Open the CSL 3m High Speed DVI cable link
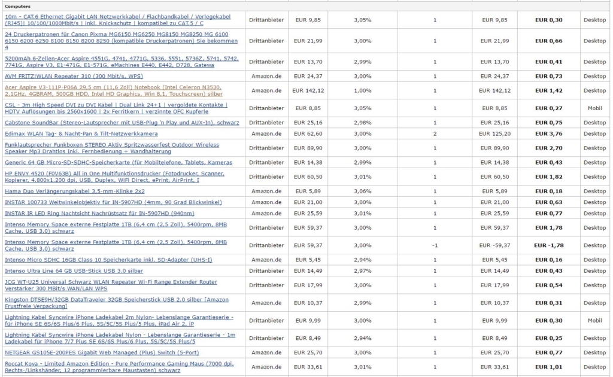 (116, 108)
